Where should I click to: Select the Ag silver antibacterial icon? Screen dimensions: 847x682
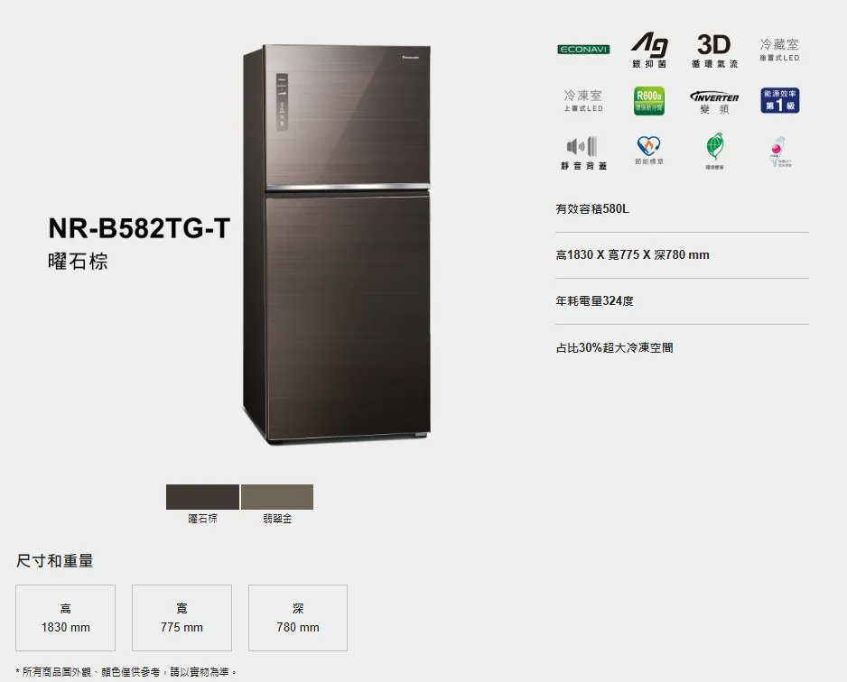649,50
